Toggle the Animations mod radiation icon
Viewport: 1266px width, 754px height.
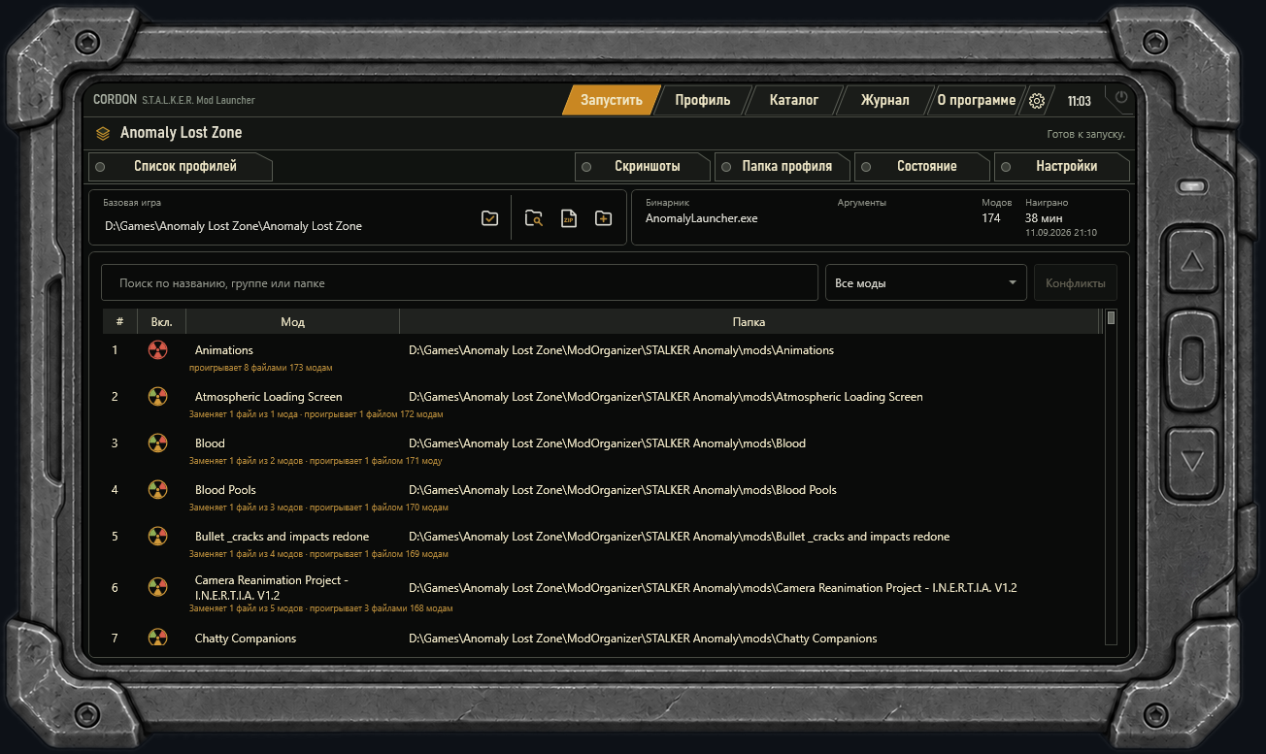157,350
